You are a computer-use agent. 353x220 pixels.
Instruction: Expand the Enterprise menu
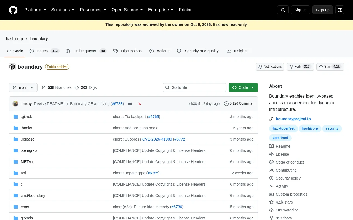161,10
